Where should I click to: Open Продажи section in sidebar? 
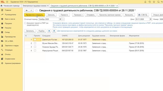[8, 24]
